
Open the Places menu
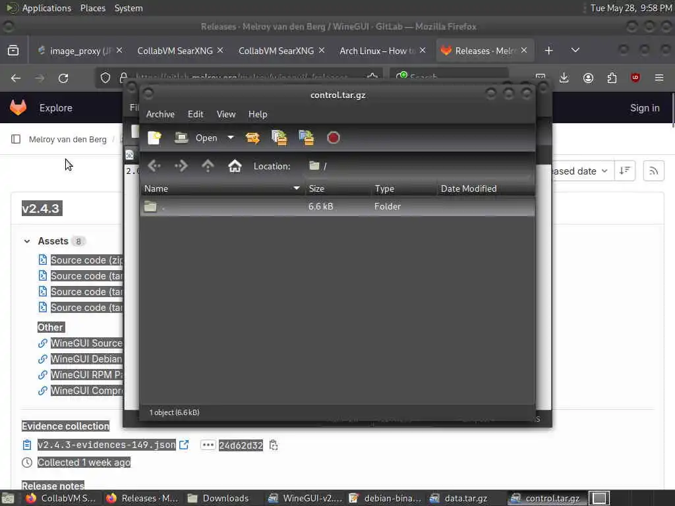click(x=92, y=8)
